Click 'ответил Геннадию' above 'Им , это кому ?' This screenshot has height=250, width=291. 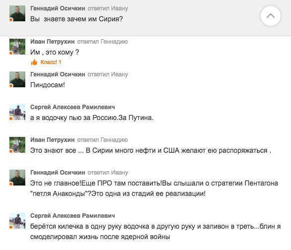(103, 42)
